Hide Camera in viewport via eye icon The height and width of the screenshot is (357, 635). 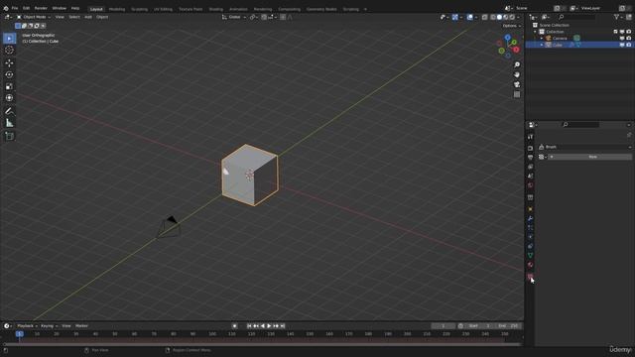pyautogui.click(x=622, y=38)
